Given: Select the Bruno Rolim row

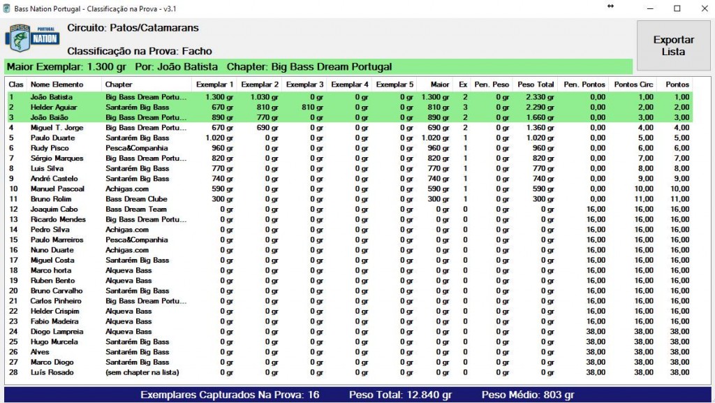Looking at the screenshot, I should [x=350, y=199].
